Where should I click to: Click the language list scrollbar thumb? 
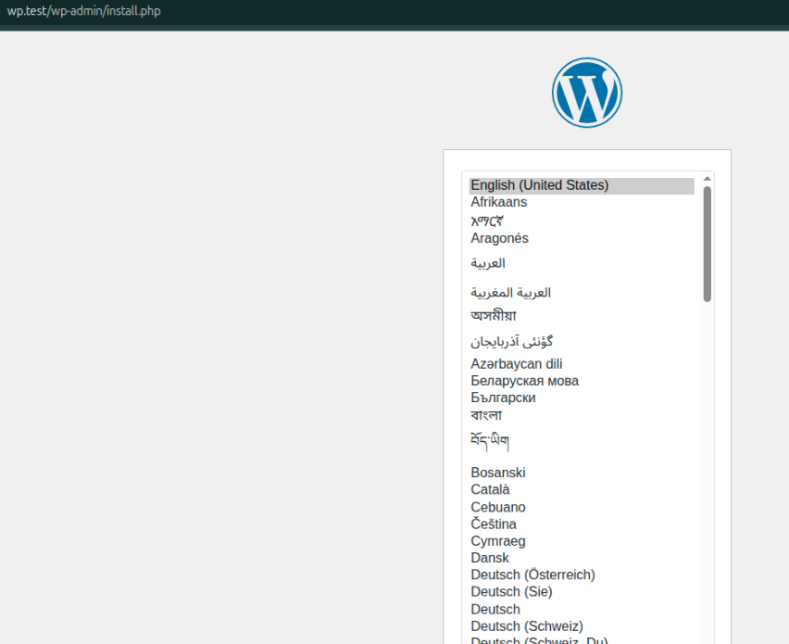[x=708, y=244]
